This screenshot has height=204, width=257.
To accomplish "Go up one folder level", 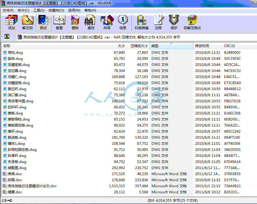I will [x=7, y=36].
